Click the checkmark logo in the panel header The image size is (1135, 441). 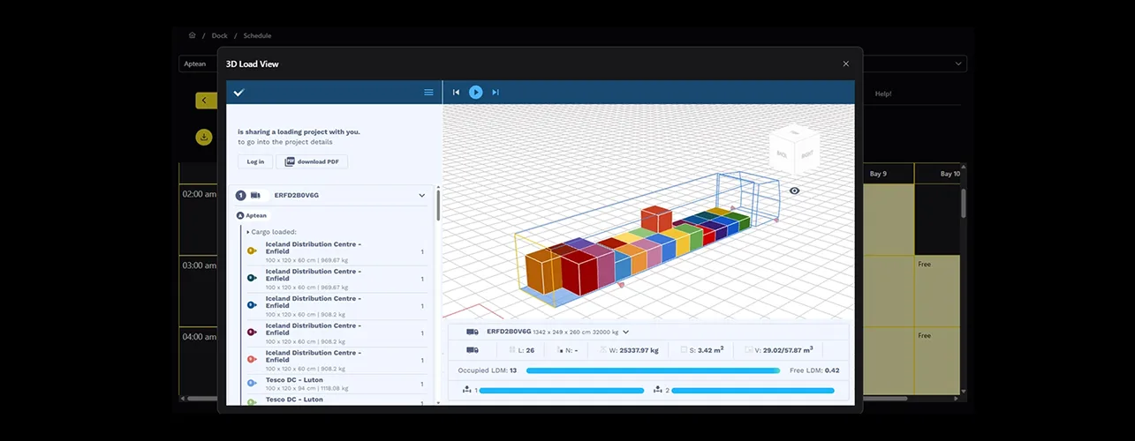pyautogui.click(x=238, y=92)
